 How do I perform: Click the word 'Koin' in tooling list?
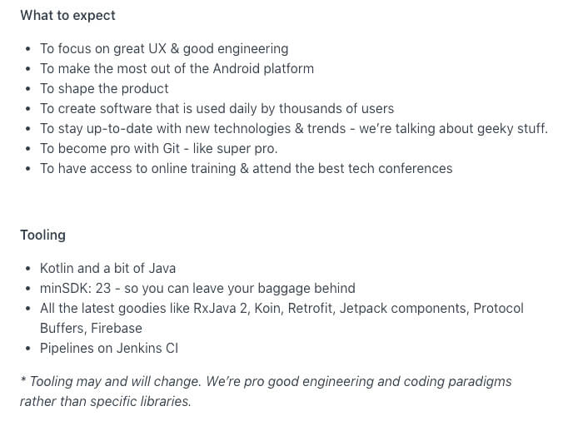coord(268,309)
